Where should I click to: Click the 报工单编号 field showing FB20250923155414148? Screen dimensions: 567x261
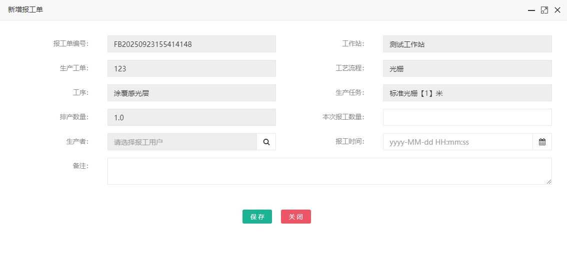(191, 44)
